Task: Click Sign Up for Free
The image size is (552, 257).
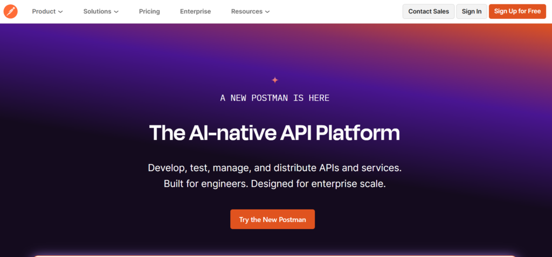Action: [x=517, y=11]
